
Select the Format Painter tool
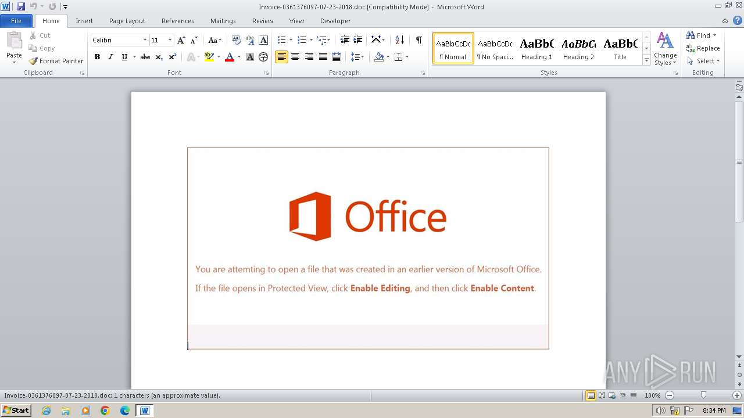(56, 61)
